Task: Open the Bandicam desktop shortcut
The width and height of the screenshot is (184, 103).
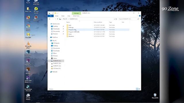Action: 36,18
